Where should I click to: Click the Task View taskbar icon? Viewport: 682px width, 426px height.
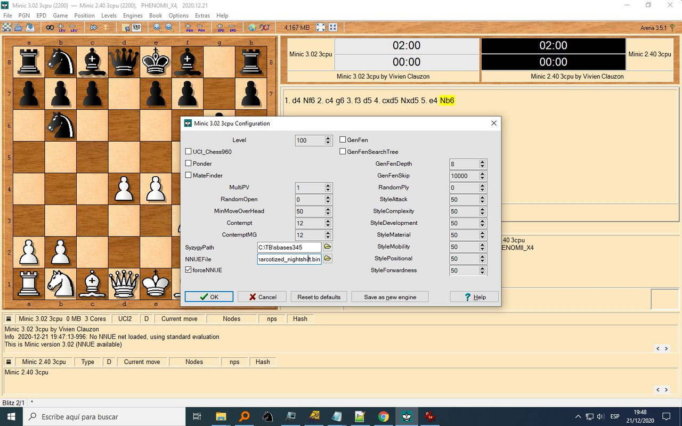(x=197, y=416)
